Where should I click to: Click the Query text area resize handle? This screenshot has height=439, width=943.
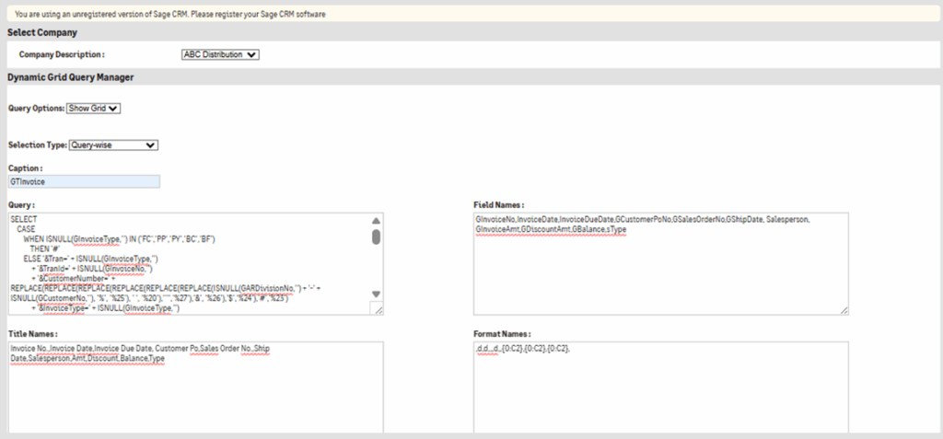(x=377, y=309)
